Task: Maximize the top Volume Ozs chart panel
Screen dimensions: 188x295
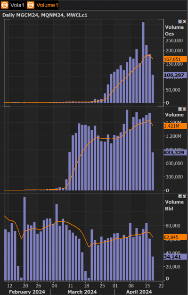Action: (180, 22)
